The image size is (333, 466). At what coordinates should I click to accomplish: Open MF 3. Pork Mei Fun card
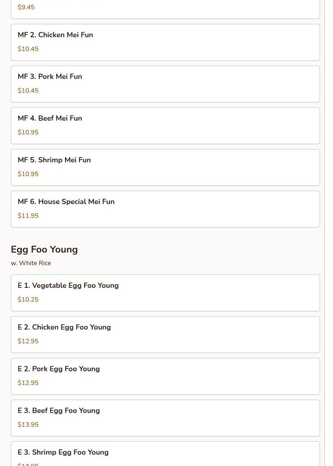[x=165, y=84]
